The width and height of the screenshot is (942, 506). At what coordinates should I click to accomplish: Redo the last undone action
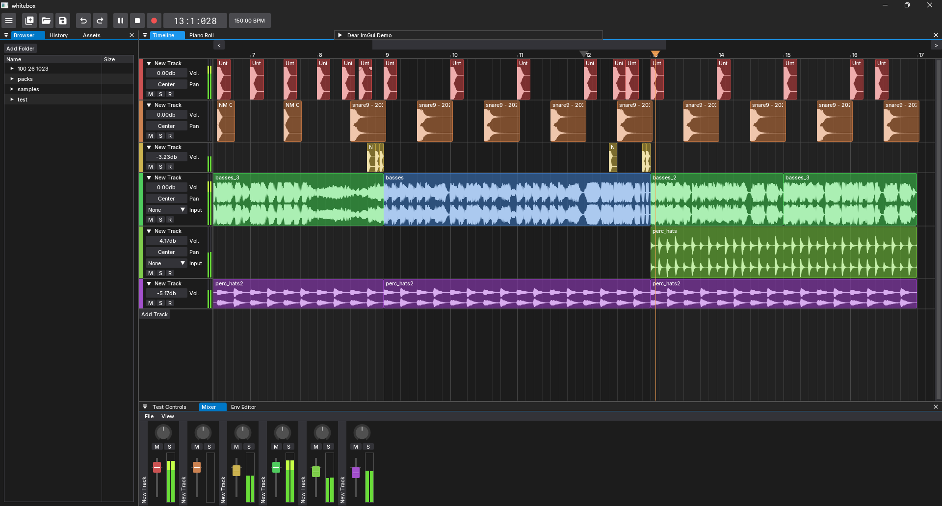tap(100, 21)
